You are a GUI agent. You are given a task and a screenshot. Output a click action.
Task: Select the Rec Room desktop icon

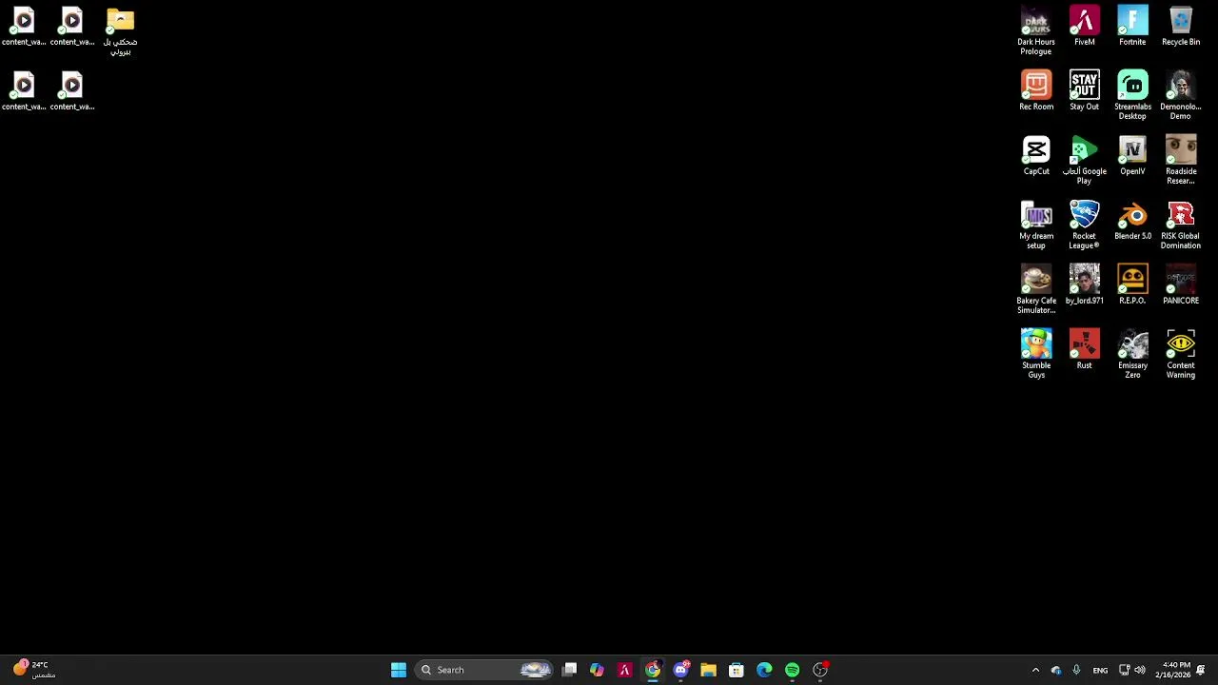(1036, 91)
